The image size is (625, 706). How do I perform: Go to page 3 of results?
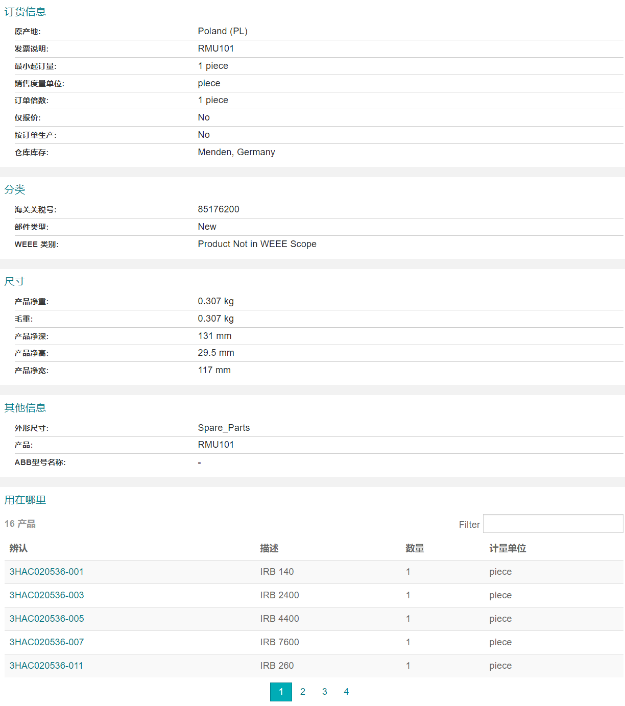tap(325, 692)
